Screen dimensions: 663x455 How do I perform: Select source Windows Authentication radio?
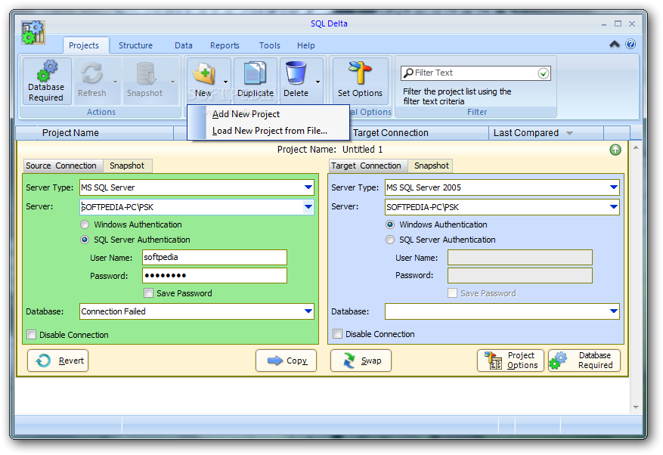pyautogui.click(x=85, y=224)
